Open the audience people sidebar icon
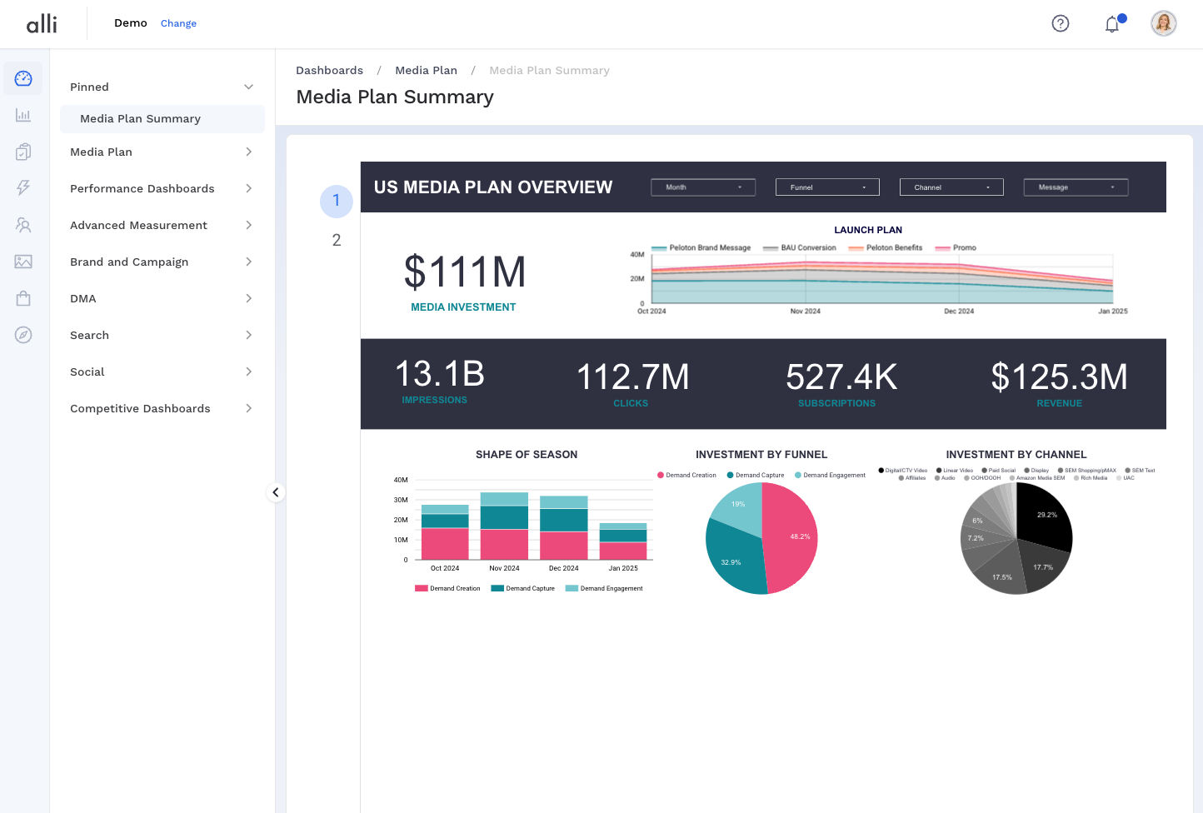 (23, 225)
